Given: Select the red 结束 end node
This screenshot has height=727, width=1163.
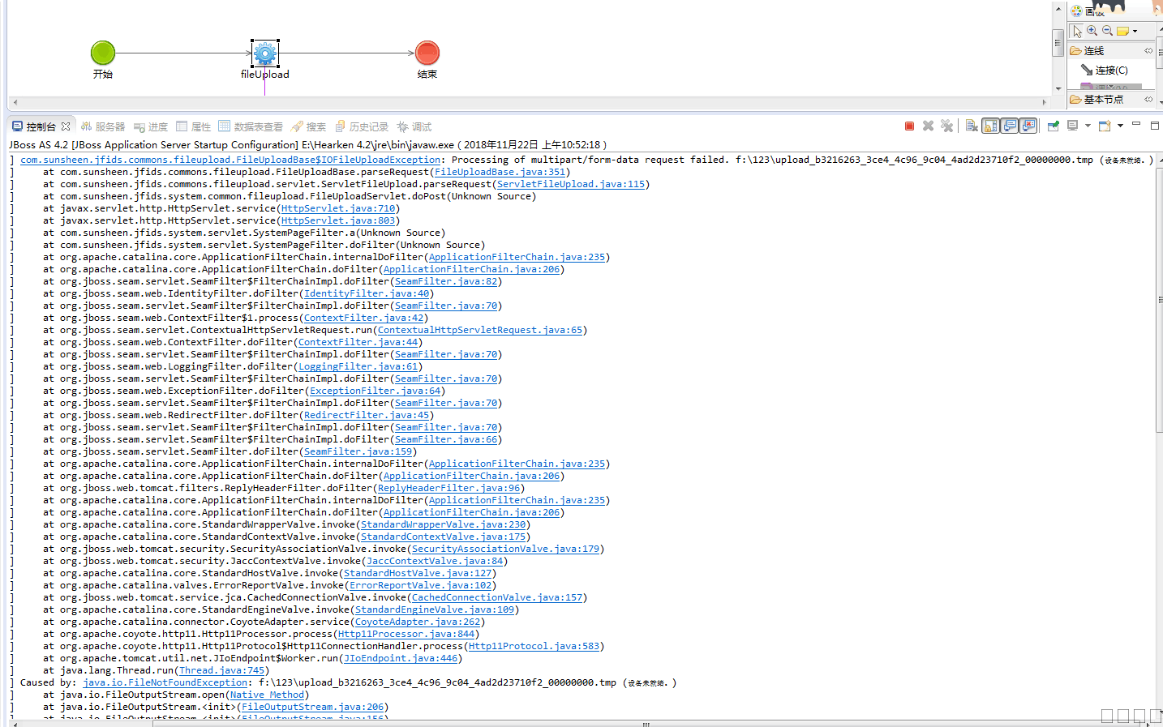Looking at the screenshot, I should tap(427, 53).
